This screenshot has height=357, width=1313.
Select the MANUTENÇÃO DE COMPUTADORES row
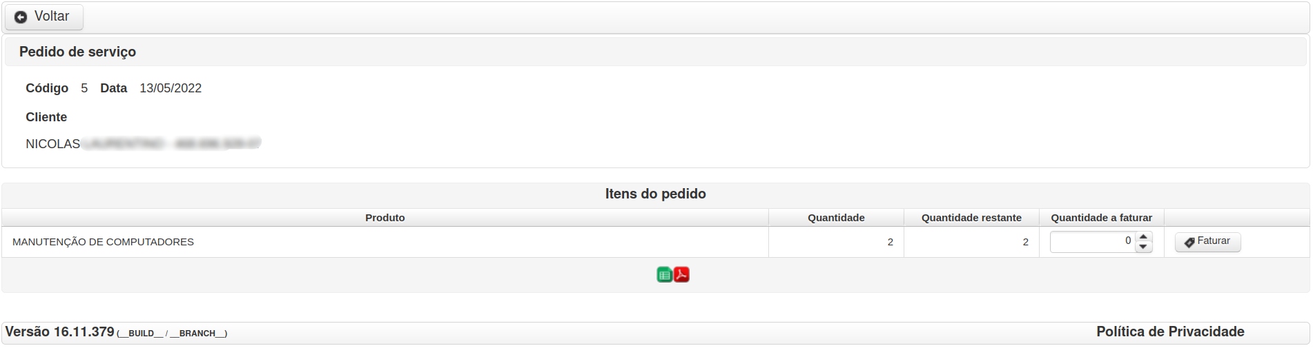click(x=655, y=242)
